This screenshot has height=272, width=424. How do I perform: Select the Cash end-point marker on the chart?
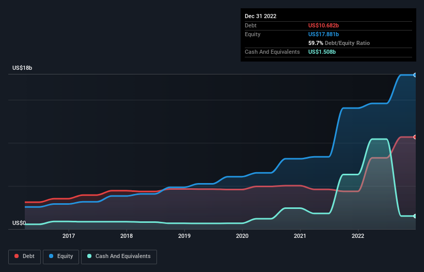tap(415, 216)
